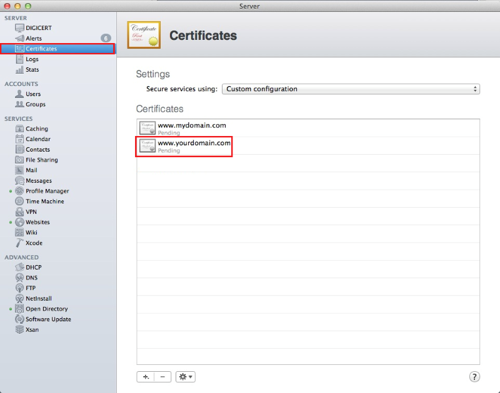Select the Time Machine icon
This screenshot has width=500, height=393.
[19, 201]
